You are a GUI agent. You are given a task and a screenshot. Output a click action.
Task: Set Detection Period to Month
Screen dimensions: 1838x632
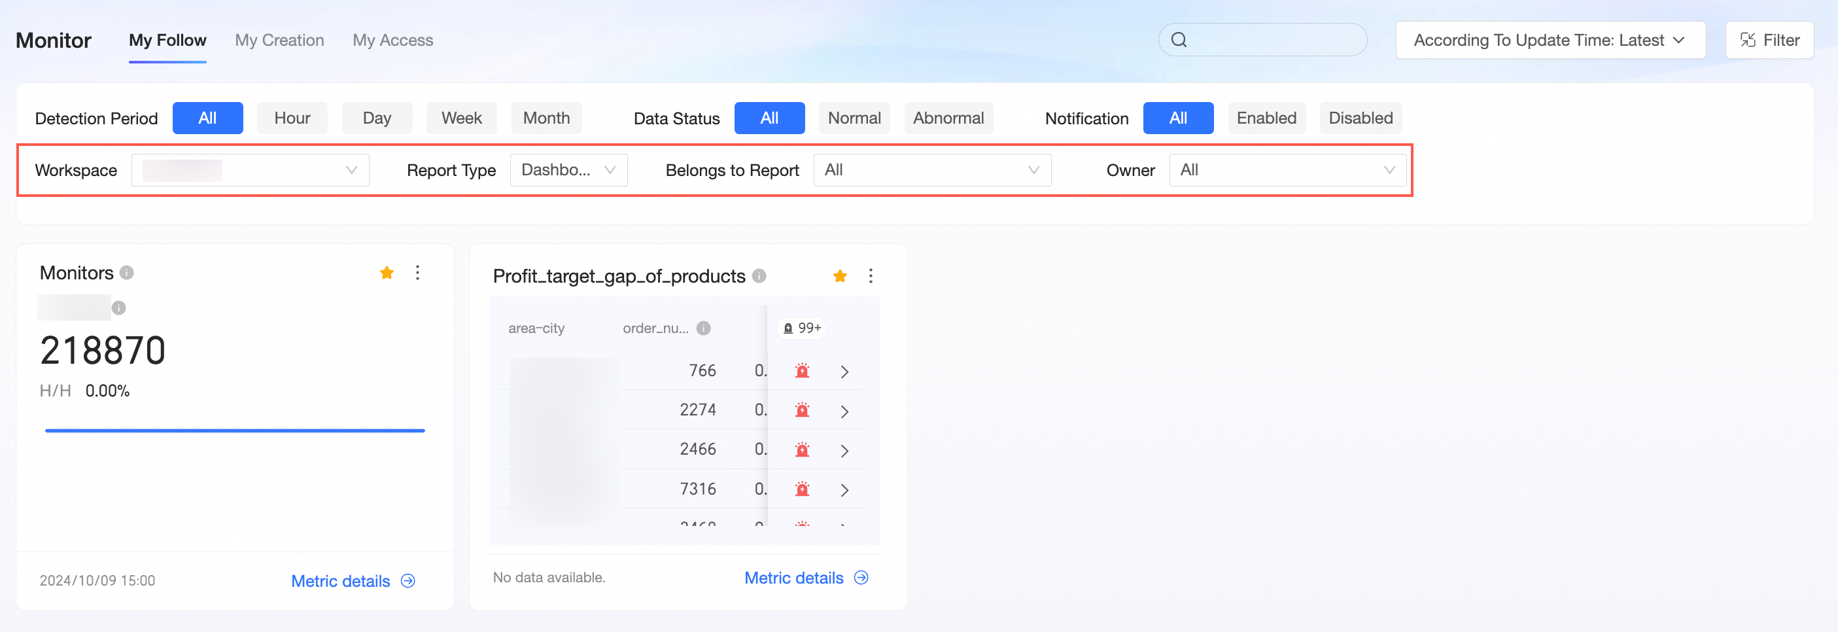click(x=547, y=118)
